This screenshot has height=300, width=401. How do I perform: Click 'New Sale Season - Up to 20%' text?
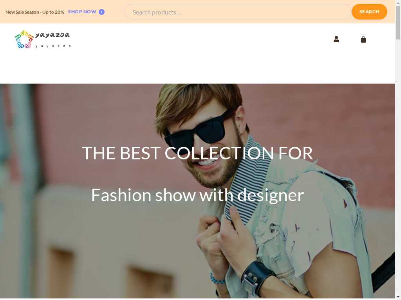(x=35, y=12)
